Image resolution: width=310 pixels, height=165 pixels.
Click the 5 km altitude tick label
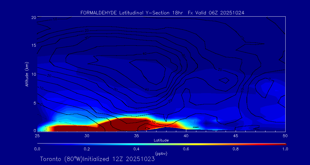point(34,103)
